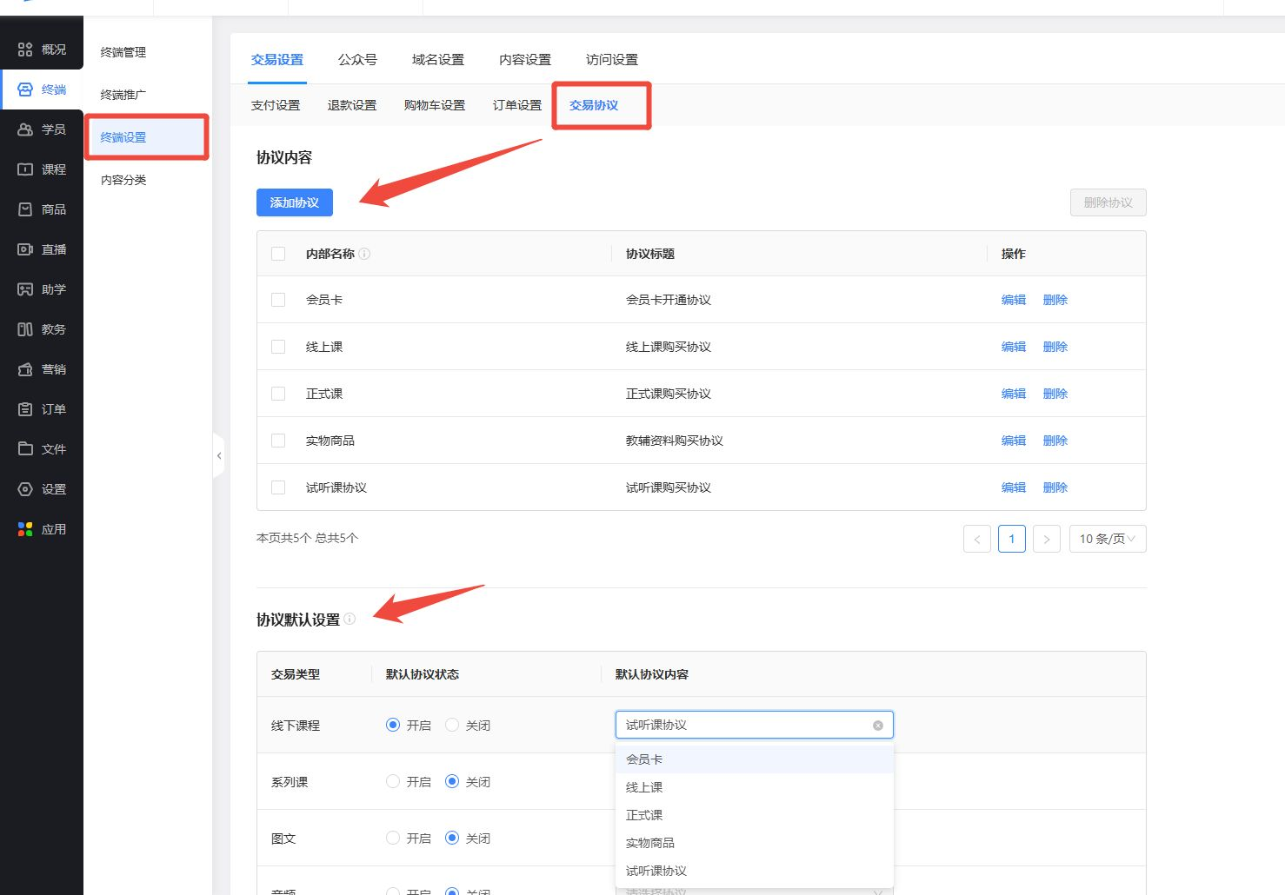Check the 会员卡 row checkbox
This screenshot has width=1285, height=895.
tap(278, 300)
